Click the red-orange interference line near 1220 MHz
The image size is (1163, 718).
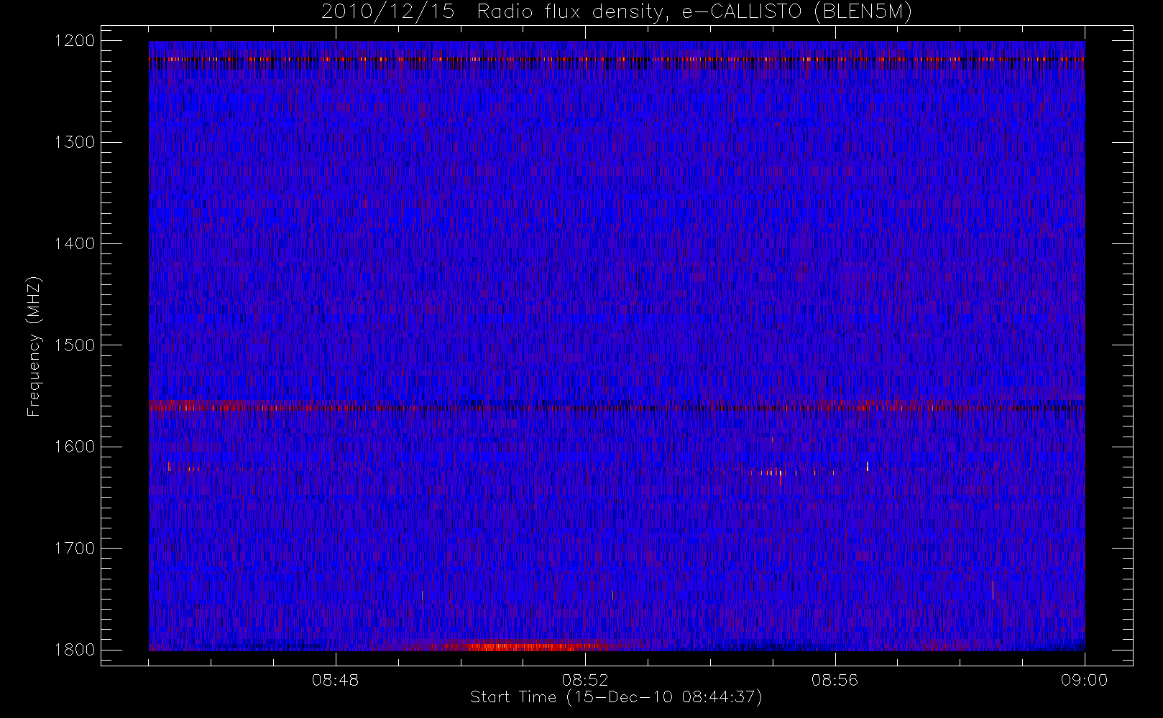[x=617, y=59]
